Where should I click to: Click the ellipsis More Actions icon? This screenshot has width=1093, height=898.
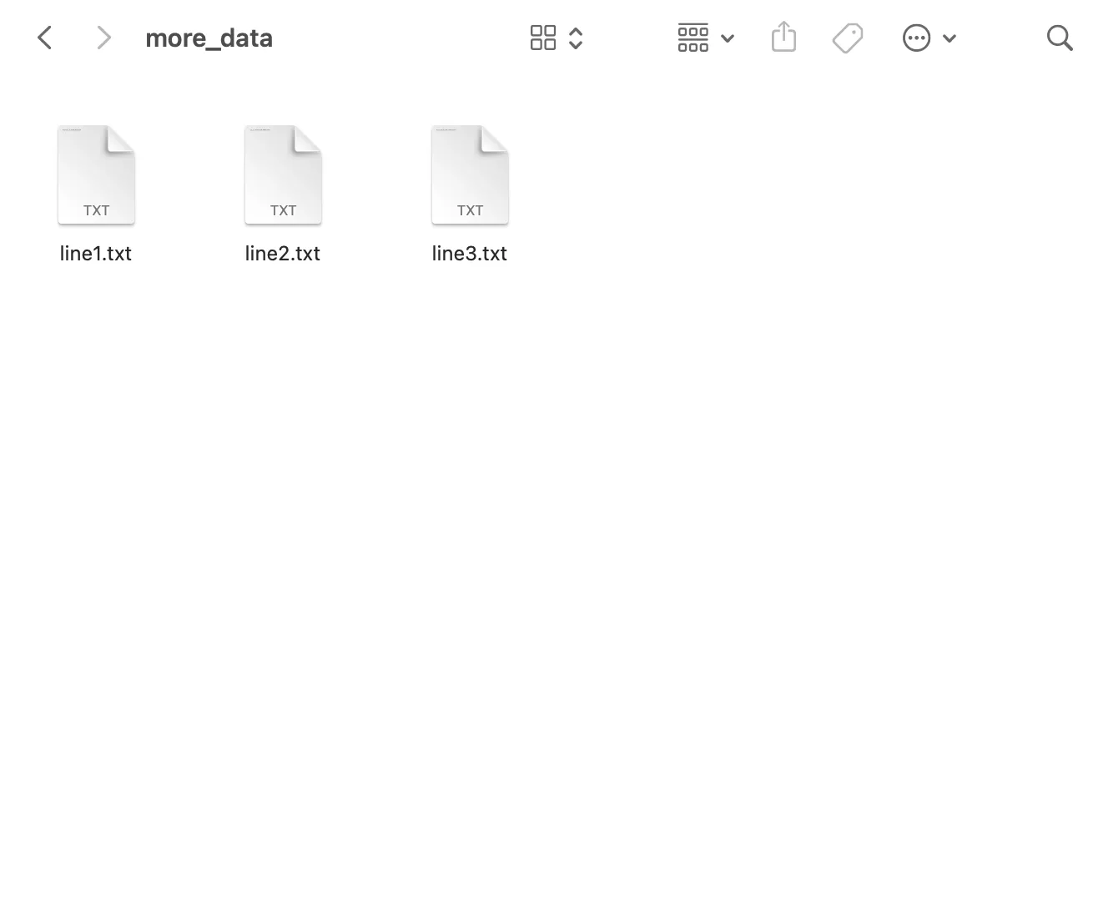point(916,38)
